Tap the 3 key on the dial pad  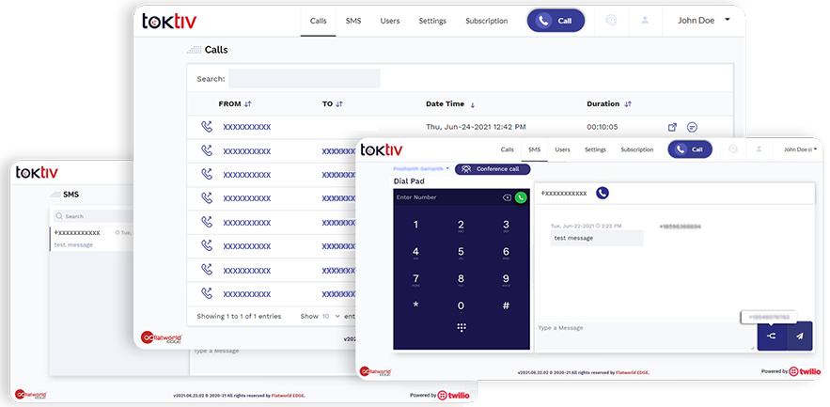tap(506, 226)
